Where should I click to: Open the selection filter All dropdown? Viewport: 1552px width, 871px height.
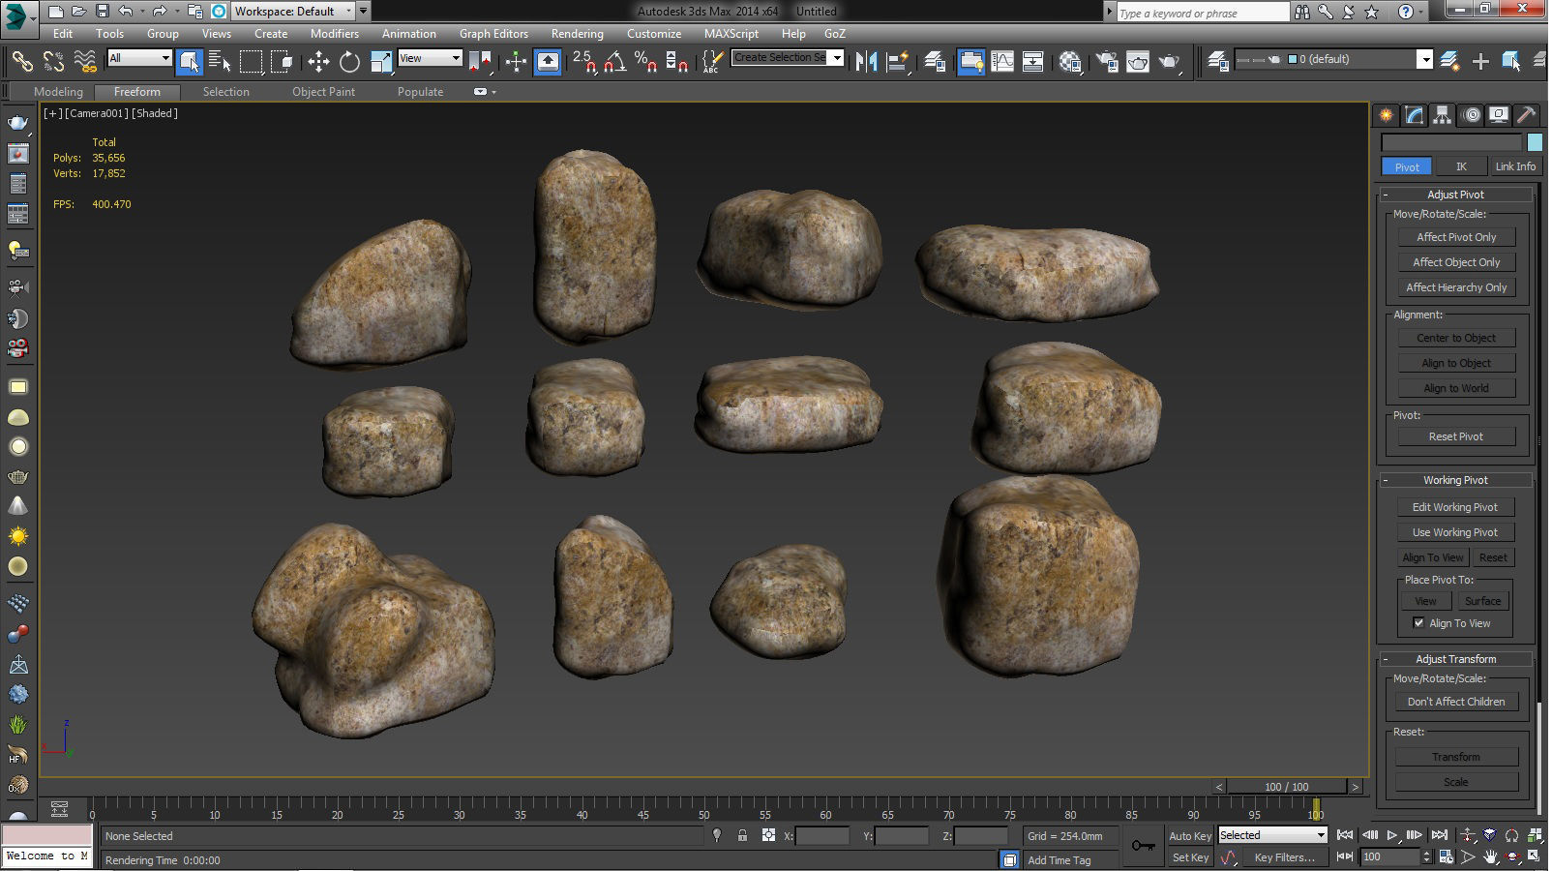click(139, 58)
